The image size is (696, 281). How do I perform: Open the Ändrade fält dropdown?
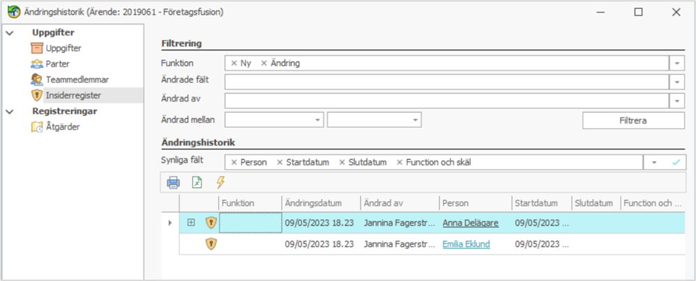click(x=678, y=82)
